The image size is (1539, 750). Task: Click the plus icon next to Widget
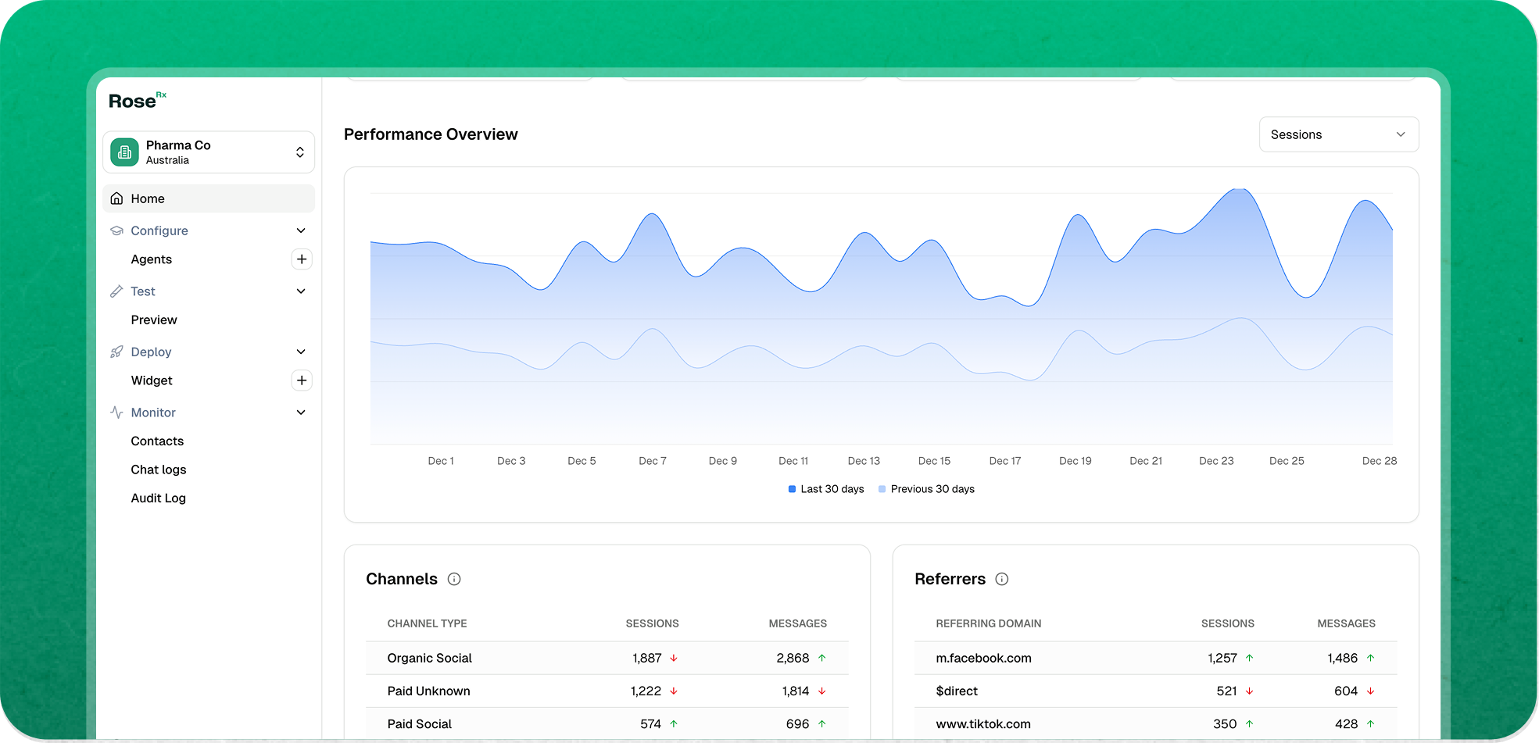click(x=302, y=380)
